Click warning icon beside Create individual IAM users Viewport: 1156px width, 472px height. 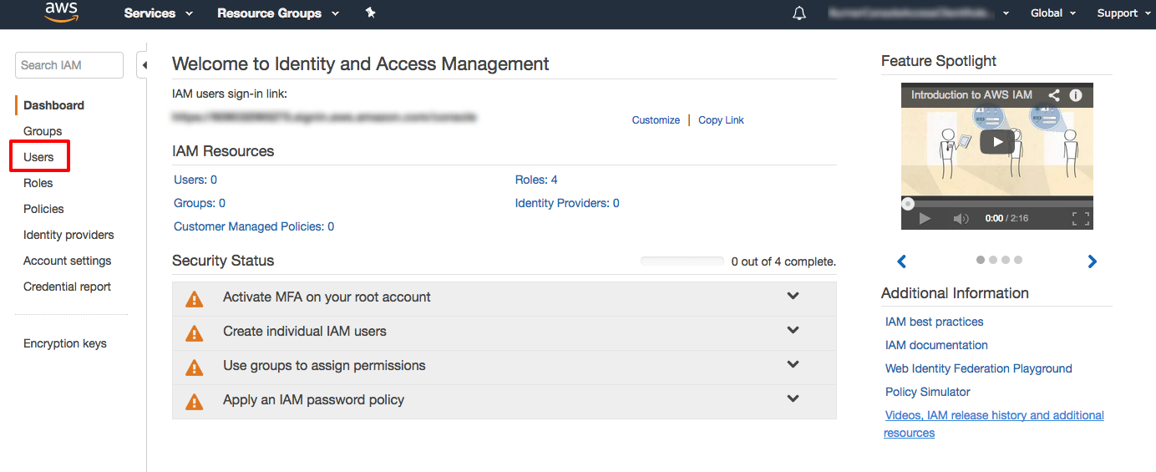coord(194,332)
